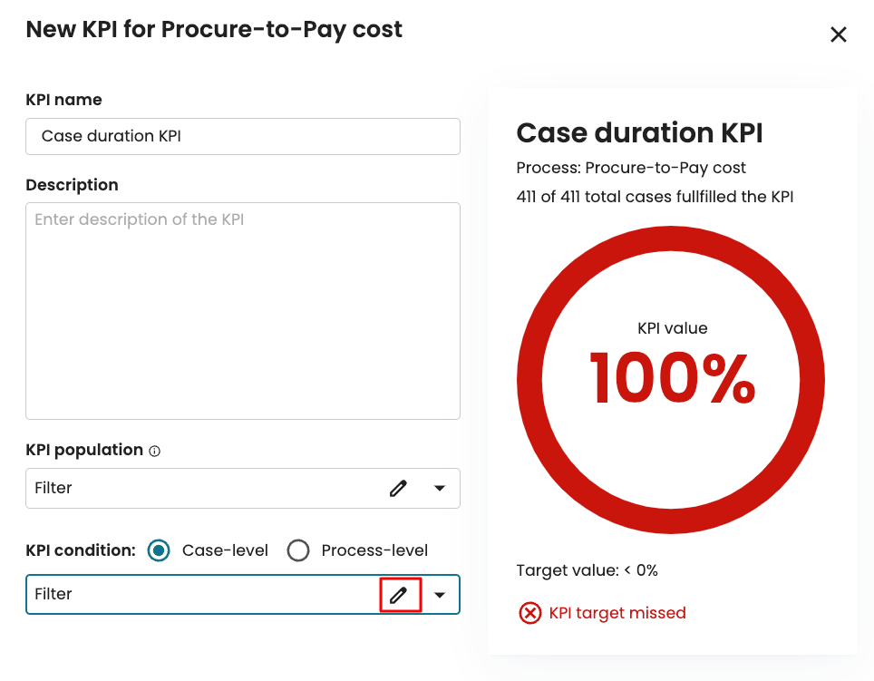Edit the KPI population filter with pencil
This screenshot has width=874, height=681.
(x=398, y=488)
